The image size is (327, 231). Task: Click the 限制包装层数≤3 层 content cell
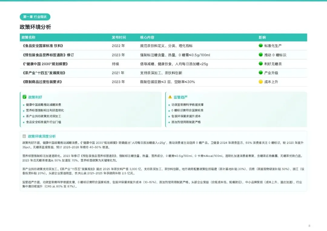click(167, 82)
